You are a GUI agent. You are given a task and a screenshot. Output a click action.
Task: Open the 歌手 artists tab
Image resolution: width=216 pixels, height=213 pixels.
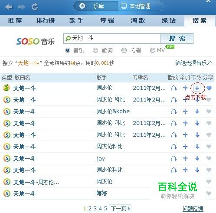point(76,20)
